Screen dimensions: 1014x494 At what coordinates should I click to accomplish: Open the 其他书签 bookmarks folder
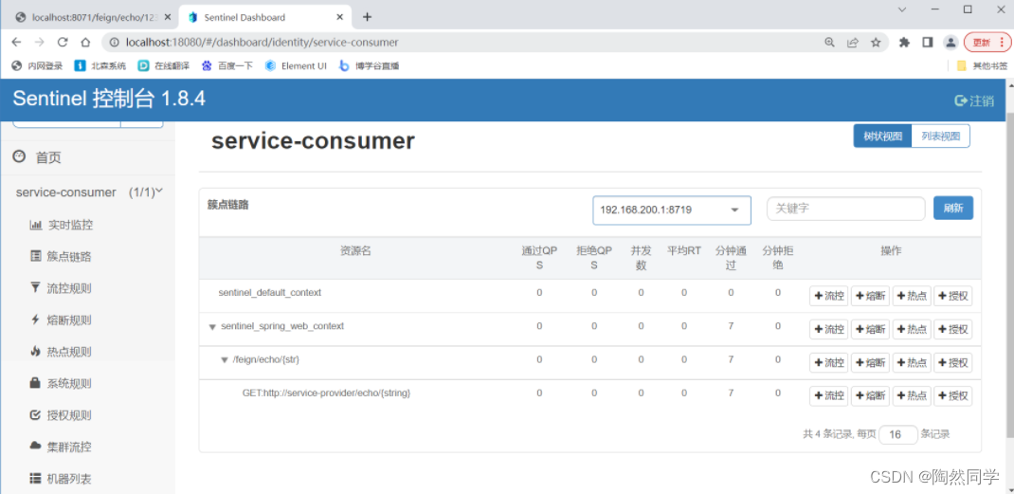983,65
